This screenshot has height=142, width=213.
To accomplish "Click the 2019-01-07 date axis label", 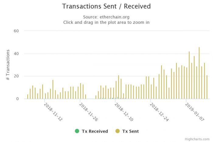I will point(195,112).
